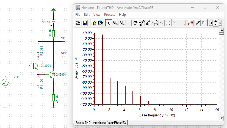Viewport: 227px width, 128px height.
Task: Close the FourierTHD diagram window
Action: (x=218, y=7)
